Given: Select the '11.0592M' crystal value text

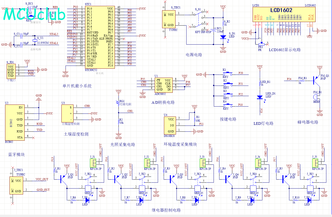Looking at the screenshot, I should point(42,43).
